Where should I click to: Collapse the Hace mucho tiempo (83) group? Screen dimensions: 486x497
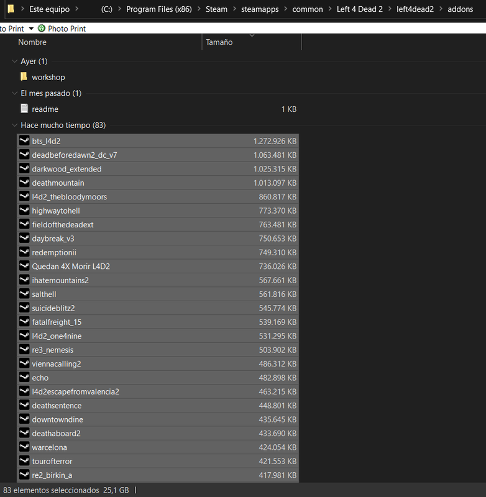click(14, 125)
